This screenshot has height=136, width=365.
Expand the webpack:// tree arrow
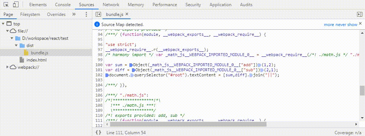point(7,67)
